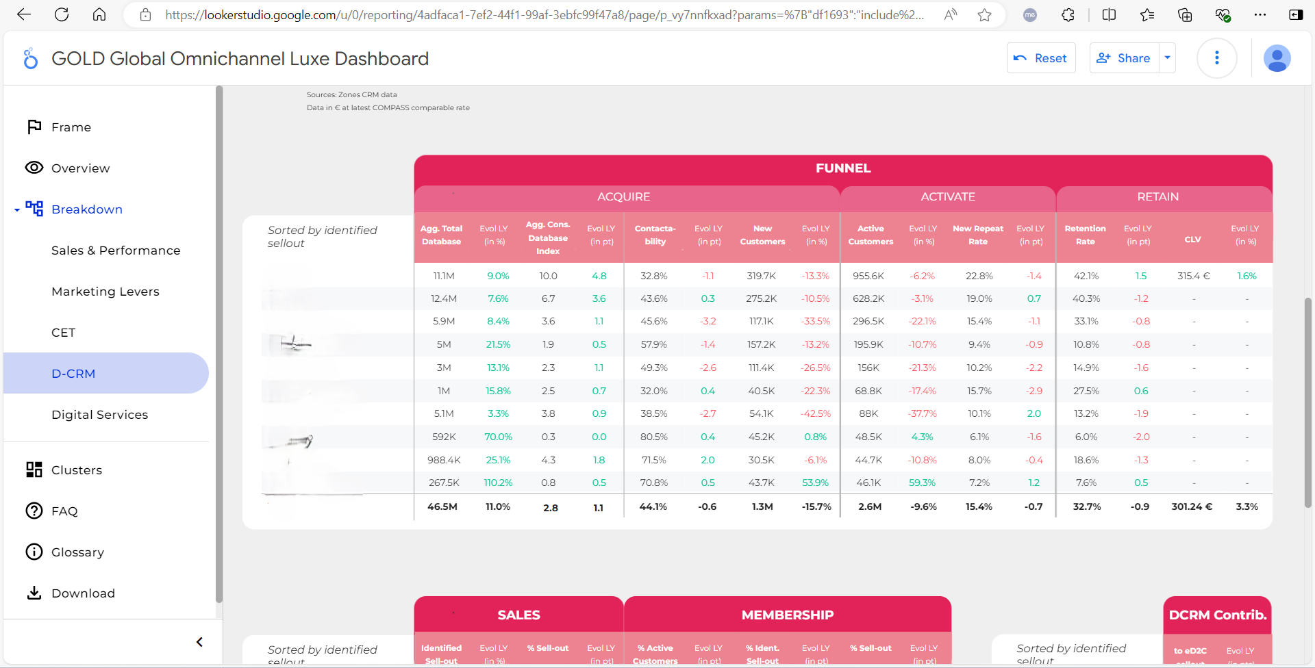Image resolution: width=1315 pixels, height=668 pixels.
Task: Expand the Share dropdown arrow
Action: coord(1168,58)
